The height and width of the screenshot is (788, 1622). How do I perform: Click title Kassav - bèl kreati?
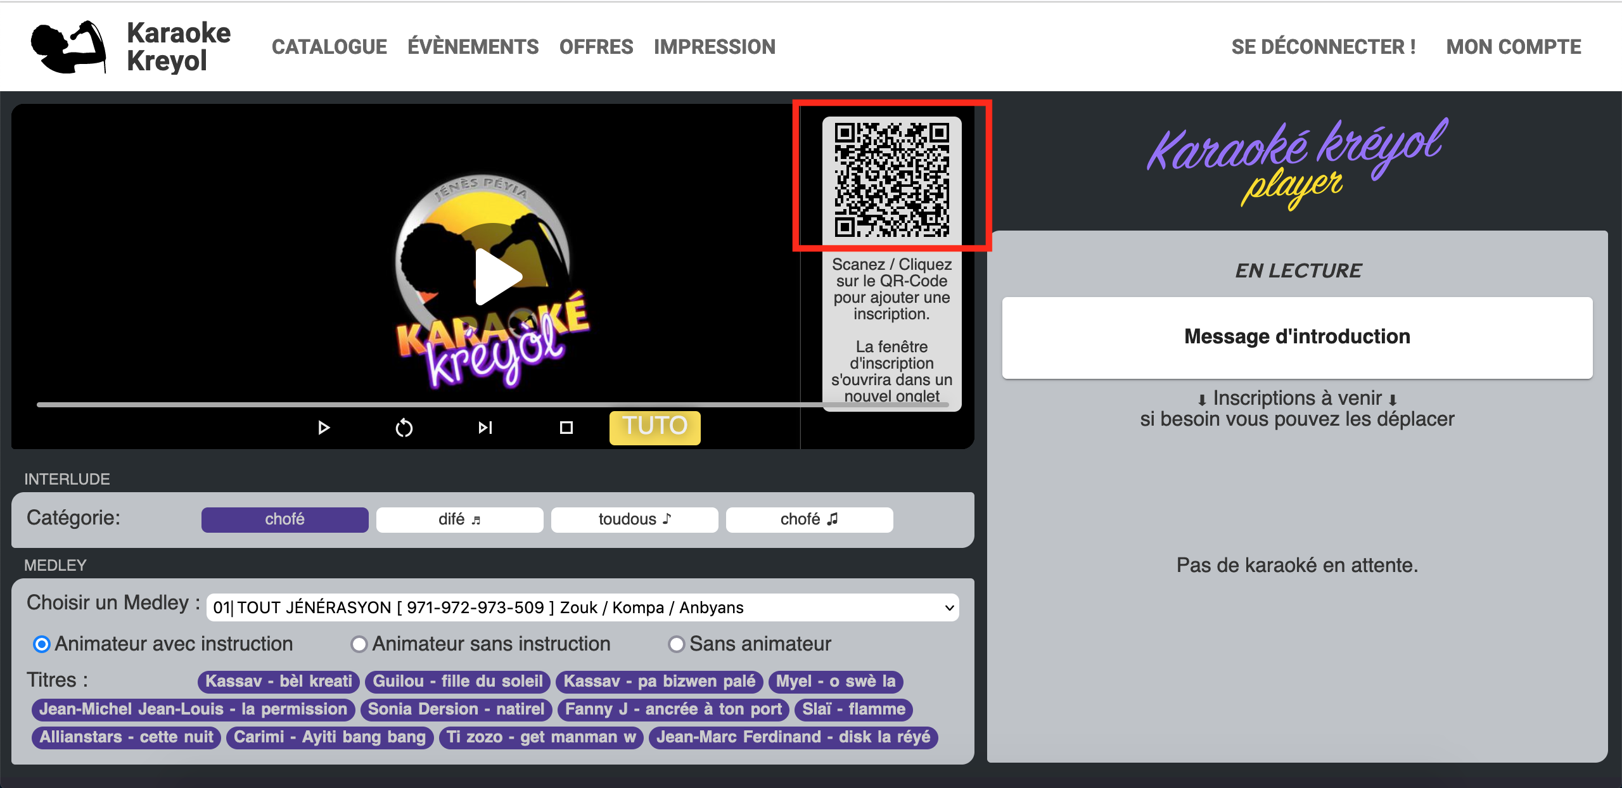pyautogui.click(x=279, y=682)
